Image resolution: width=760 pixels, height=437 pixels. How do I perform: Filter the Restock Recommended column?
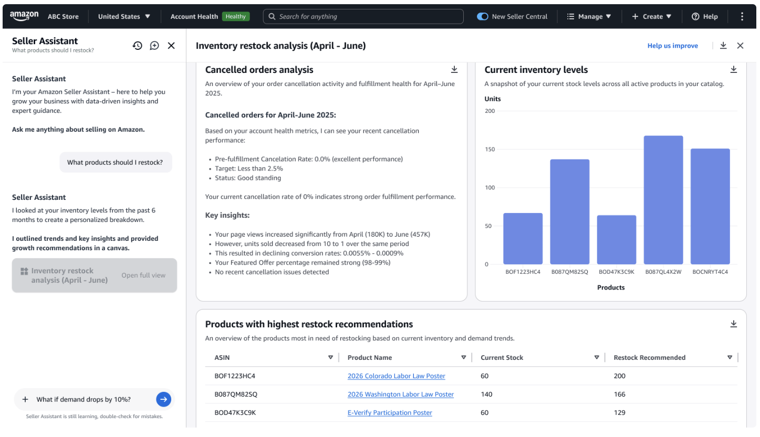coord(730,357)
